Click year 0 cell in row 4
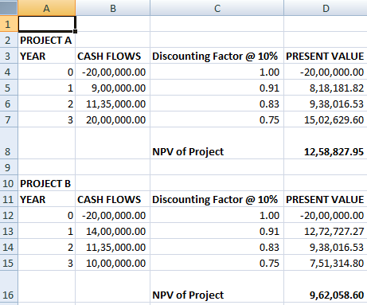Viewport: 367px width, 305px height. pyautogui.click(x=47, y=72)
